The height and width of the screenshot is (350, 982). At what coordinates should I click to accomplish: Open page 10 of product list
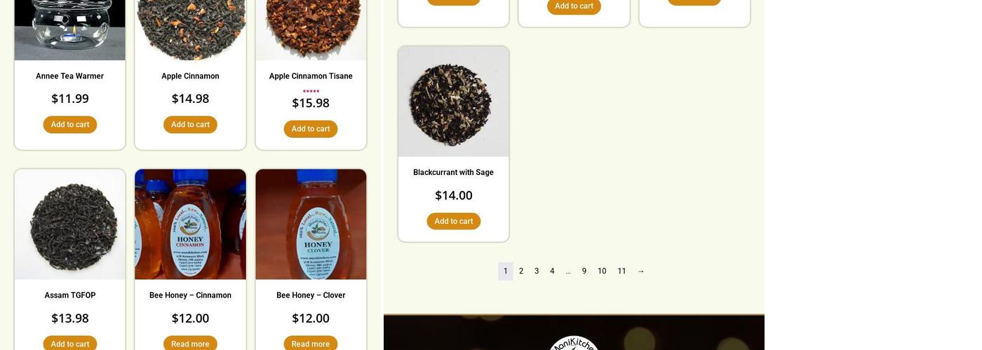click(602, 272)
